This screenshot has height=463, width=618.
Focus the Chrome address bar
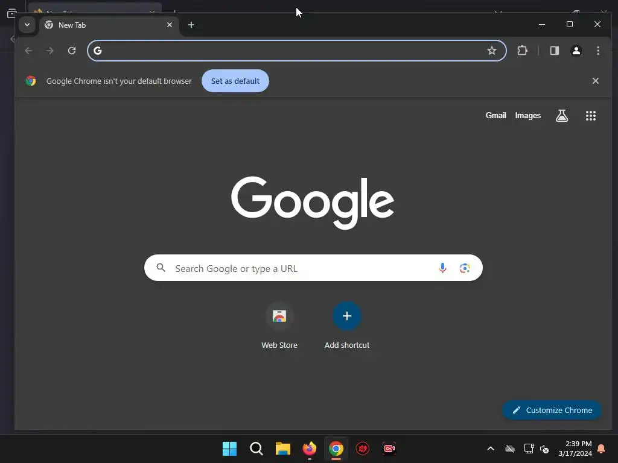point(297,51)
